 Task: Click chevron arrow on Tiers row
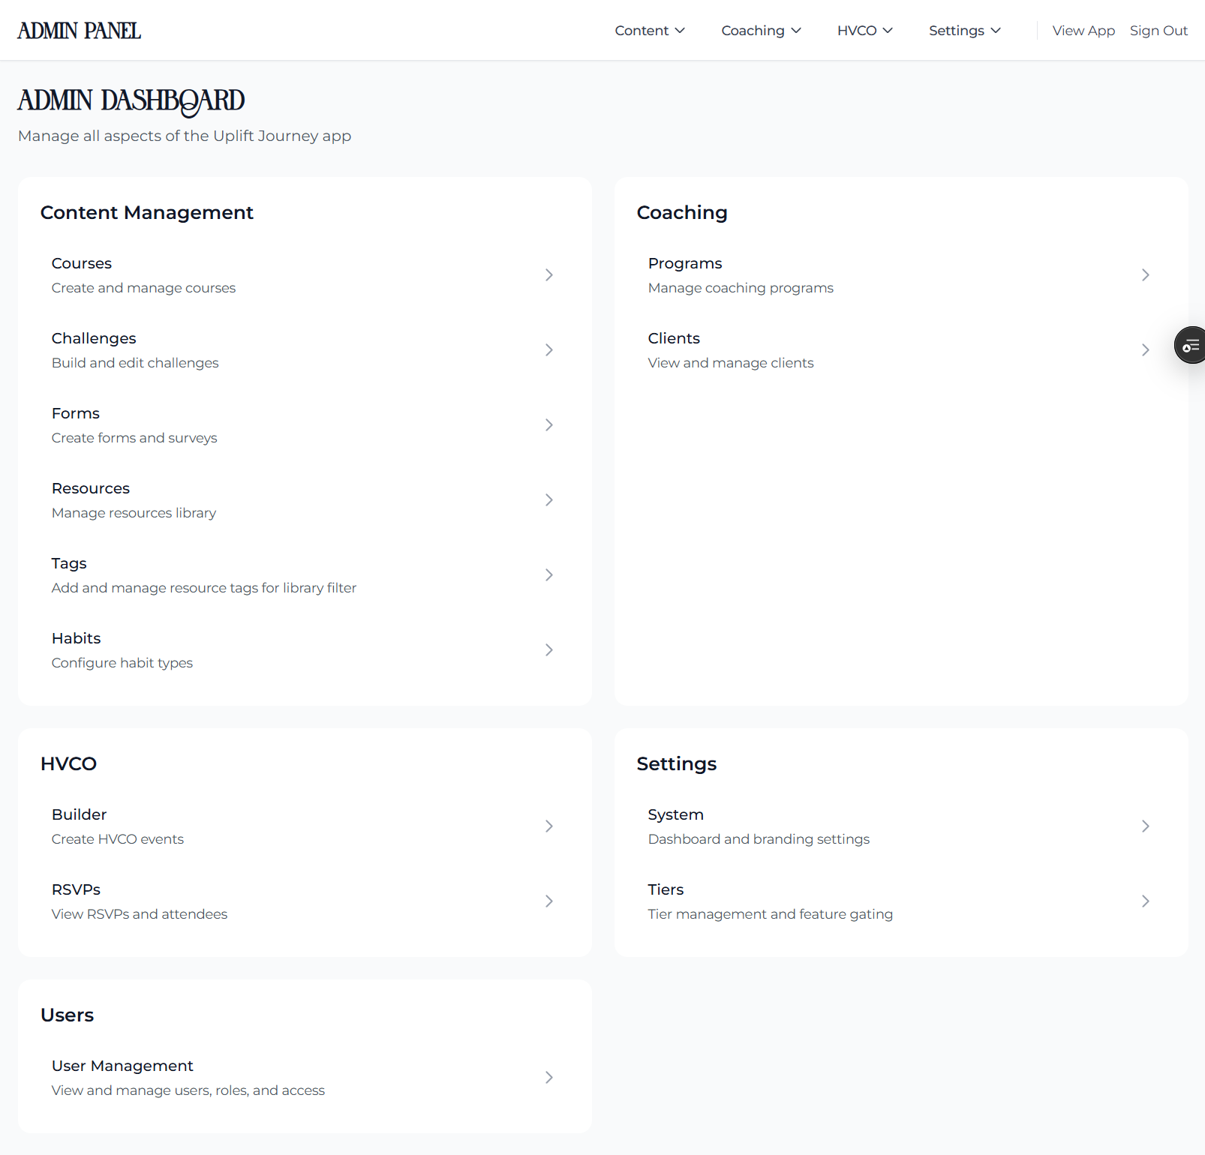click(1146, 901)
